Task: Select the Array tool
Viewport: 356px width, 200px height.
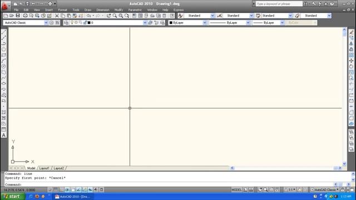Action: (351, 55)
